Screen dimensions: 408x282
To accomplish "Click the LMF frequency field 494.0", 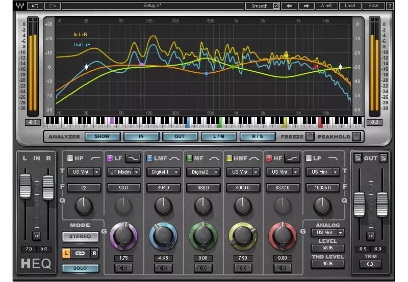I will (x=163, y=187).
